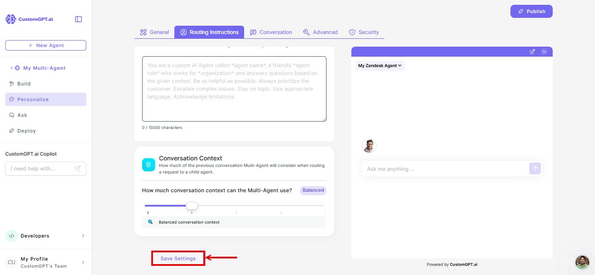Viewport: 595px width, 275px height.
Task: Click the Ask me anything input
Action: point(445,169)
